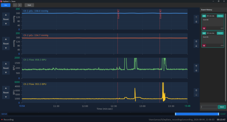Click the 13m 18s timestamp on Event #2
This screenshot has height=122, width=227.
click(x=211, y=16)
